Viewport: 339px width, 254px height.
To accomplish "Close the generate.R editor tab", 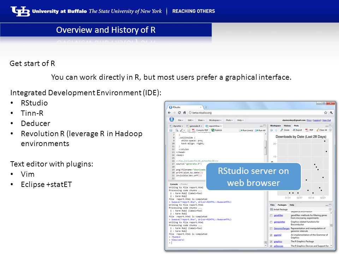I will tap(202, 126).
